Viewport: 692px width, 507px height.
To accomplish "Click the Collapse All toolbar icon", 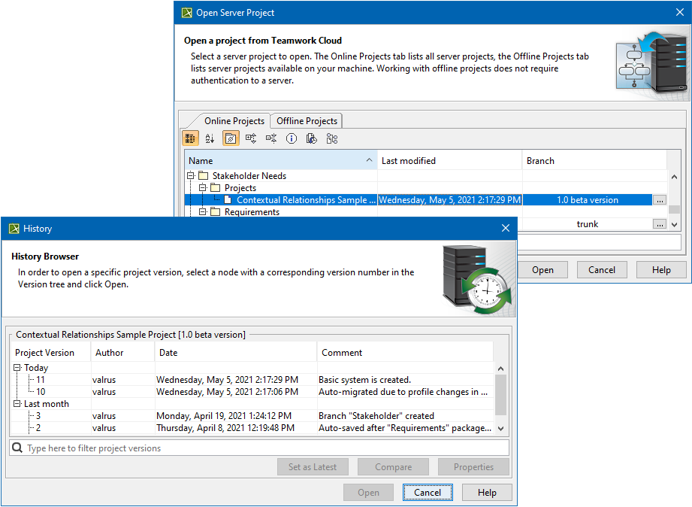I will [271, 138].
